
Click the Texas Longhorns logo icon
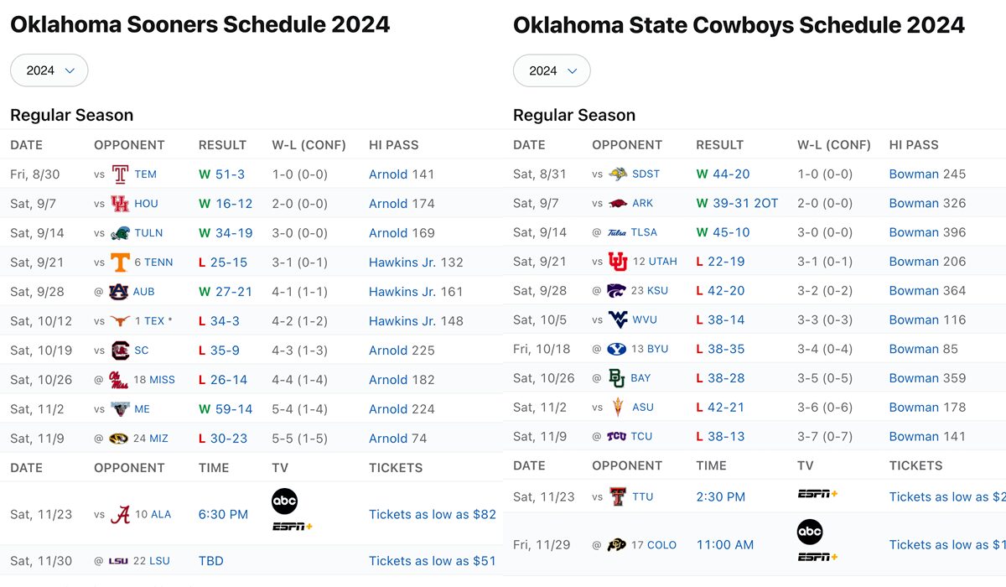click(x=120, y=321)
